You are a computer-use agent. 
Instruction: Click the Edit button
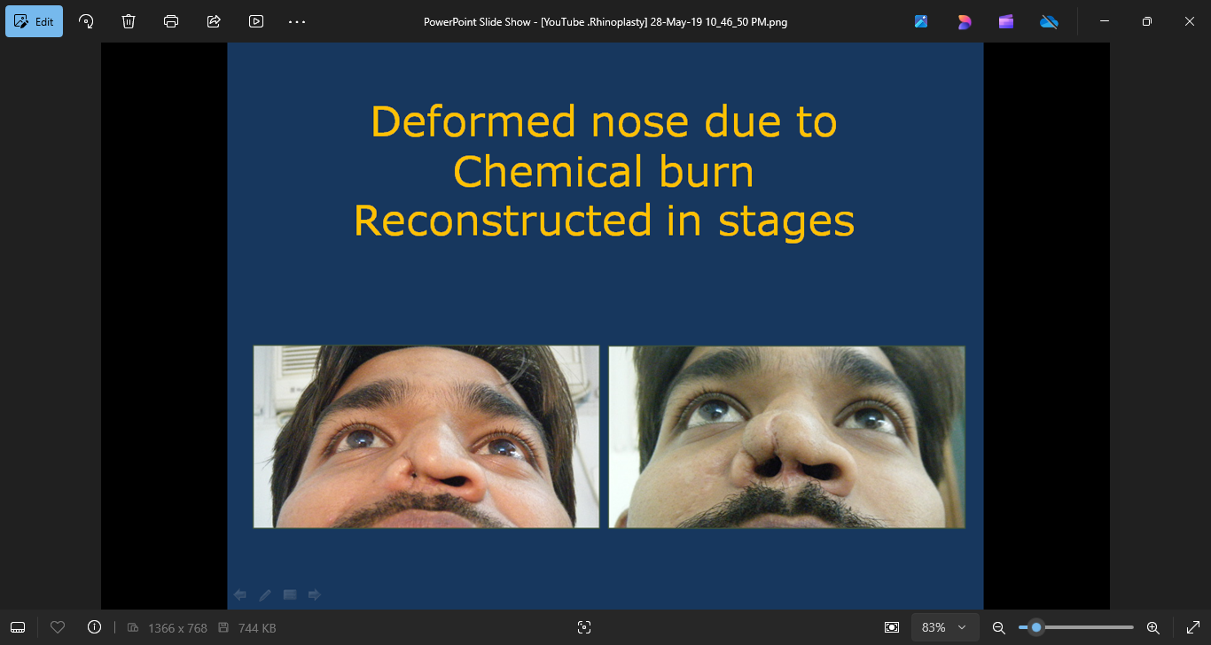point(35,21)
